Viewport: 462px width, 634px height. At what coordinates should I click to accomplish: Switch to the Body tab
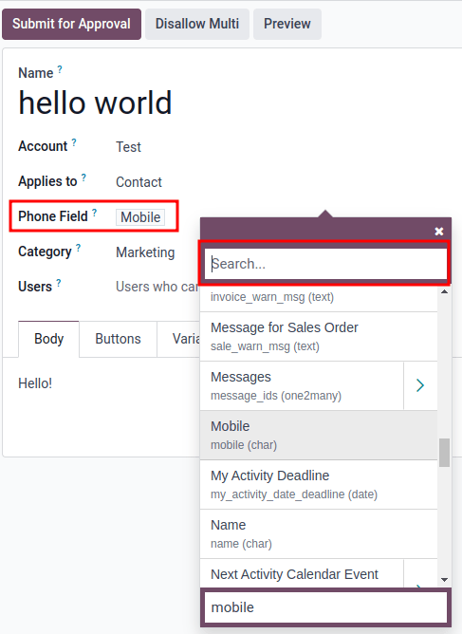49,339
